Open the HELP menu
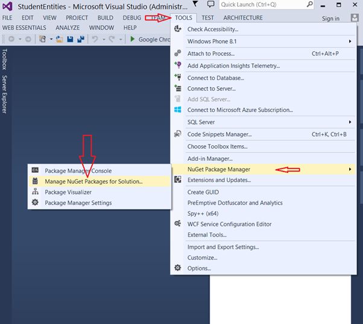The width and height of the screenshot is (363, 324). (130, 28)
